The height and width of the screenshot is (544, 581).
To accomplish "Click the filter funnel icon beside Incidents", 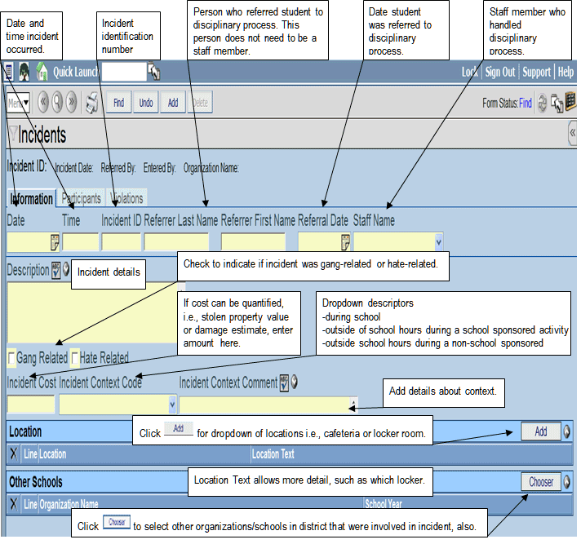I will [12, 133].
